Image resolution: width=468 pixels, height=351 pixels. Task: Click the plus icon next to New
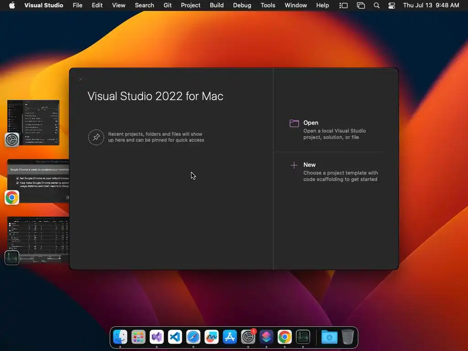pyautogui.click(x=294, y=165)
